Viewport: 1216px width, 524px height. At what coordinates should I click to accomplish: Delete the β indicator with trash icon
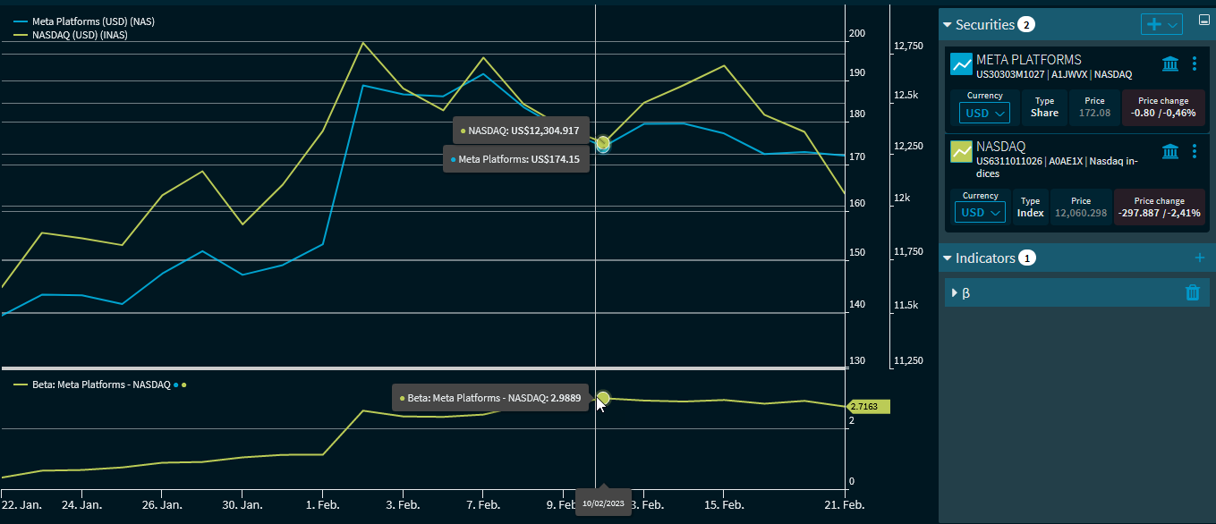tap(1192, 292)
